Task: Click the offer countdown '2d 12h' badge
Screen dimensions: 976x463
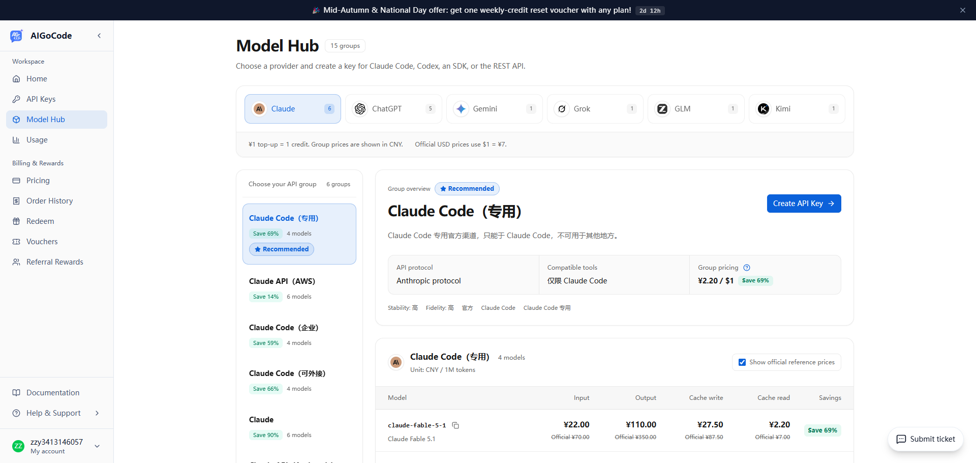Action: click(650, 11)
